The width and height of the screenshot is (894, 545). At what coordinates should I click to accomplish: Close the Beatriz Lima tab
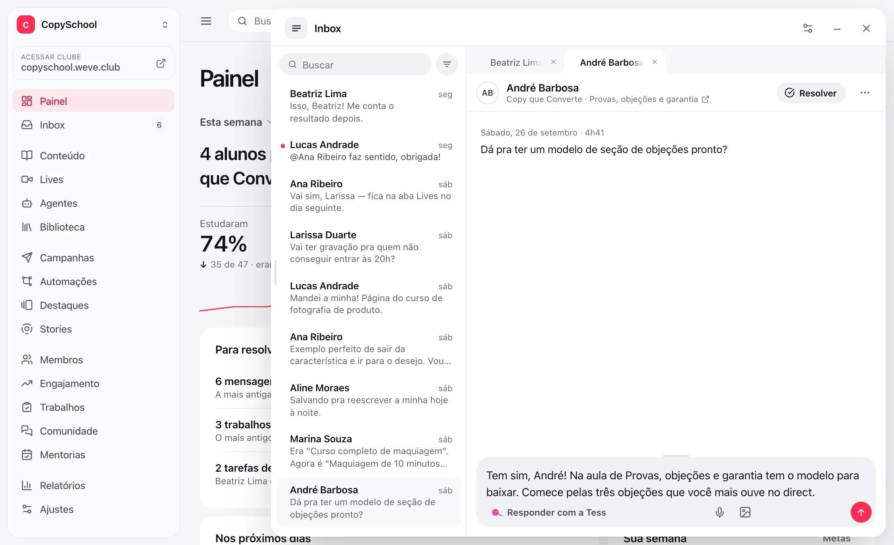coord(553,62)
